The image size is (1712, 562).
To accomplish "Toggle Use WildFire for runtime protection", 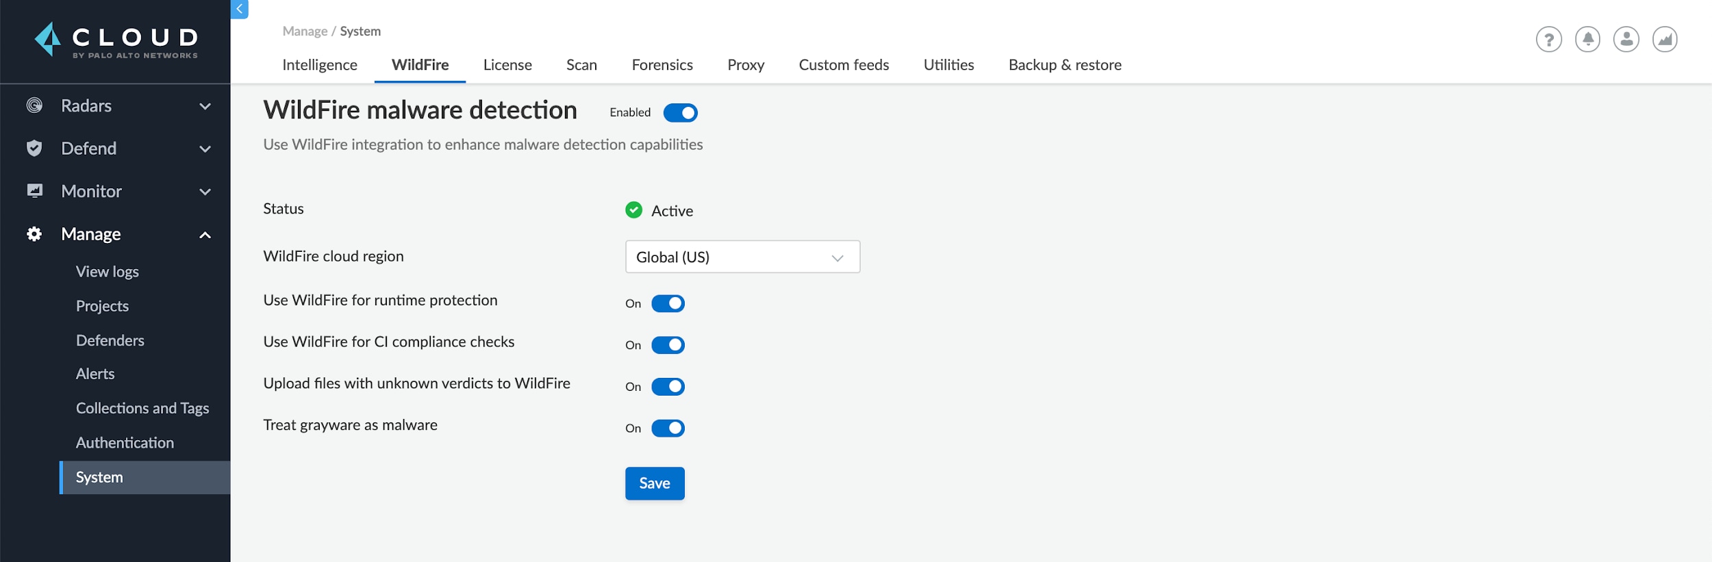I will coord(668,303).
